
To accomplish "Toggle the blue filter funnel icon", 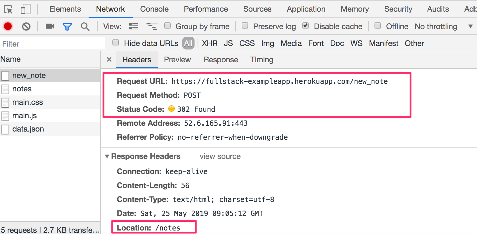I will [x=67, y=27].
